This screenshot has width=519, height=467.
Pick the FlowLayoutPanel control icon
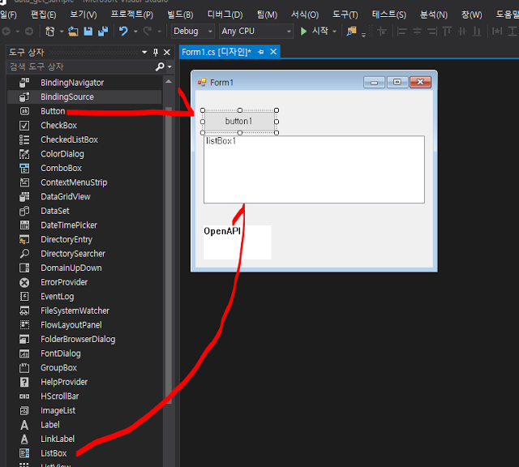(x=24, y=325)
